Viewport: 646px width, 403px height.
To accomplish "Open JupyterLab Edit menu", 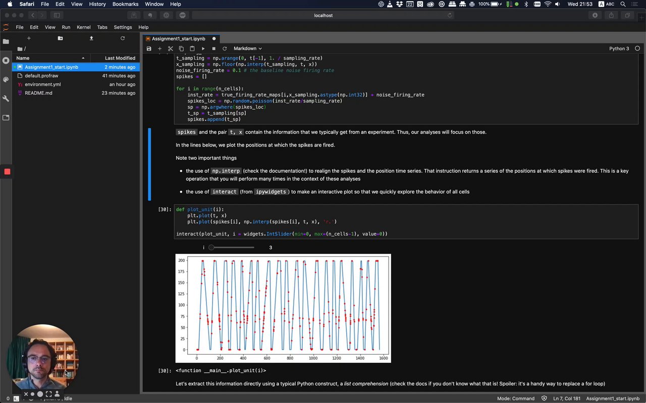I will tap(34, 27).
